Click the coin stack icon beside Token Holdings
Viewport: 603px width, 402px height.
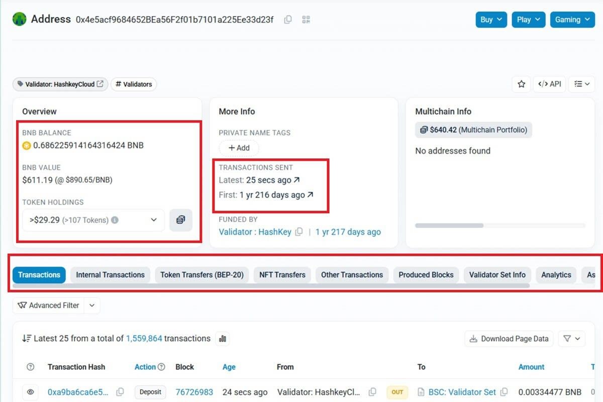tap(180, 220)
